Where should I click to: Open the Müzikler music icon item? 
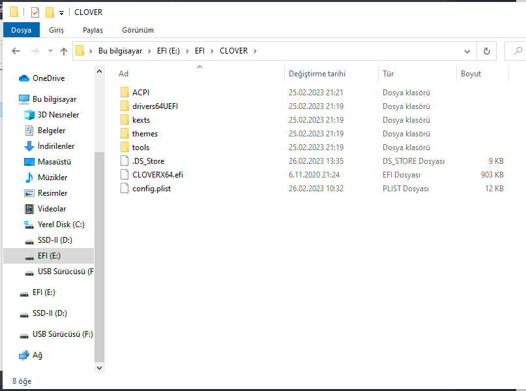click(29, 178)
